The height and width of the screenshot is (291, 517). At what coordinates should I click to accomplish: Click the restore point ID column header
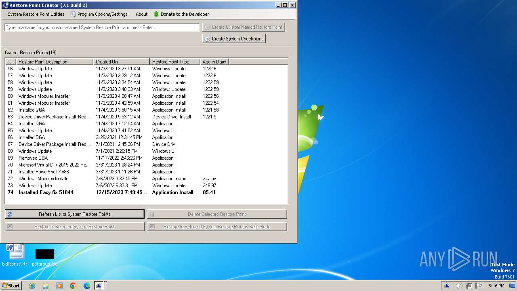point(11,62)
